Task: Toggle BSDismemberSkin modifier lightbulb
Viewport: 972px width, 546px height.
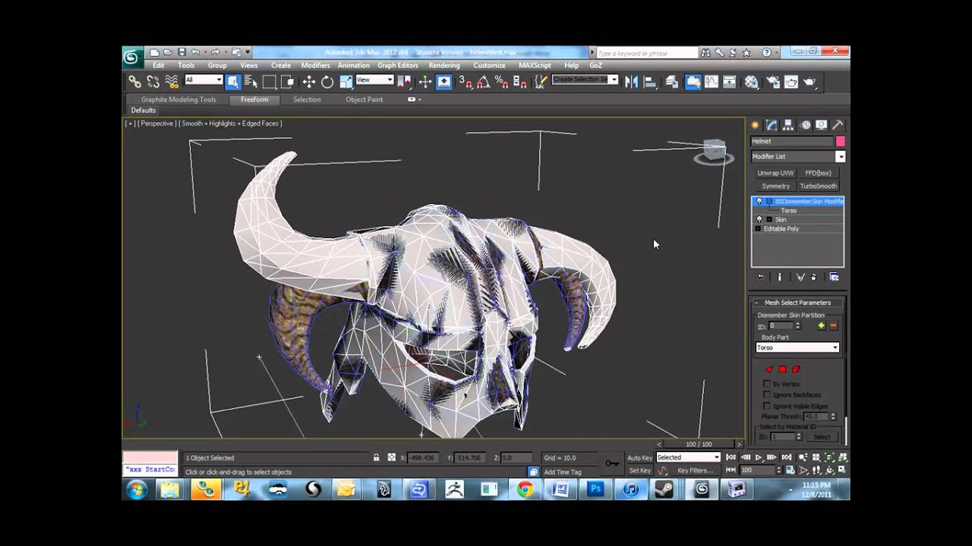Action: pos(759,201)
